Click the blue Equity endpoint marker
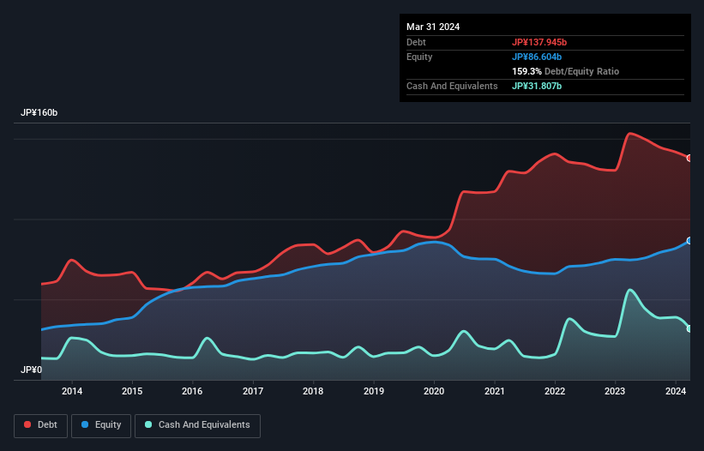The image size is (704, 451). pos(689,241)
